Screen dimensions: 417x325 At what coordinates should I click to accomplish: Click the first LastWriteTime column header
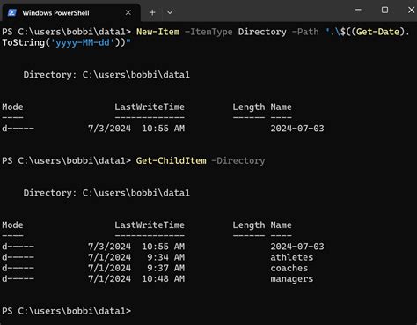click(x=150, y=107)
